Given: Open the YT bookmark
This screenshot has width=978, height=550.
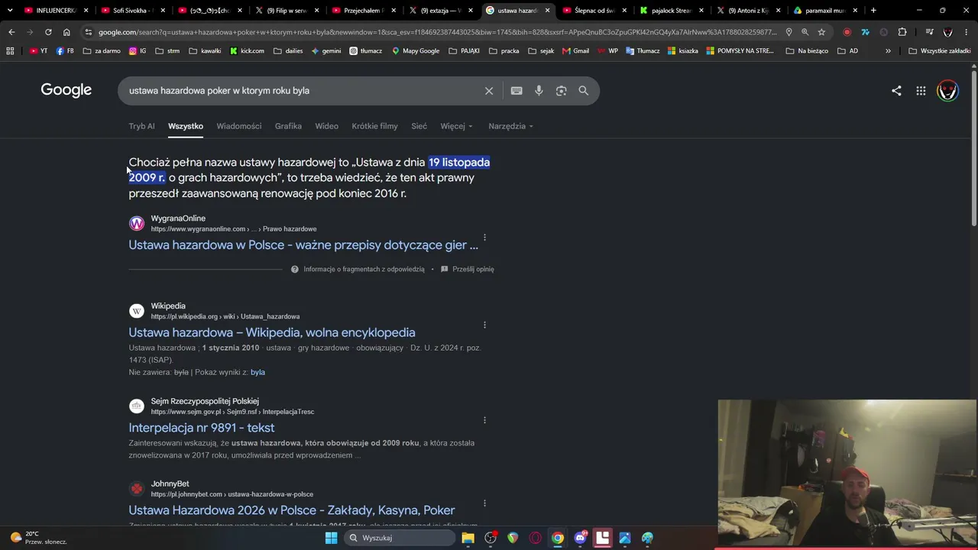Looking at the screenshot, I should click(x=38, y=51).
